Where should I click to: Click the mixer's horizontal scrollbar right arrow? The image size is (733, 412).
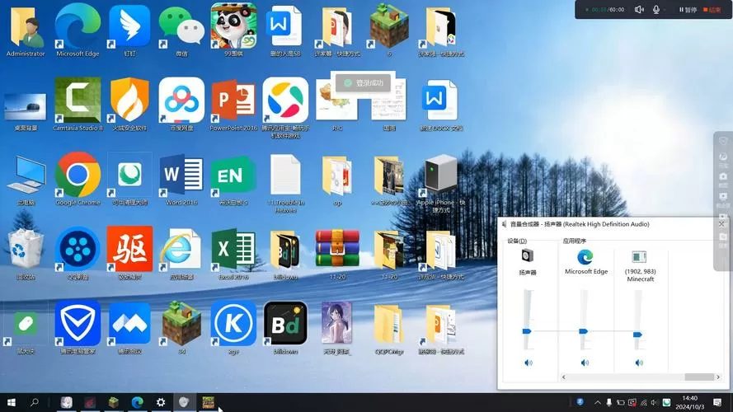(718, 377)
